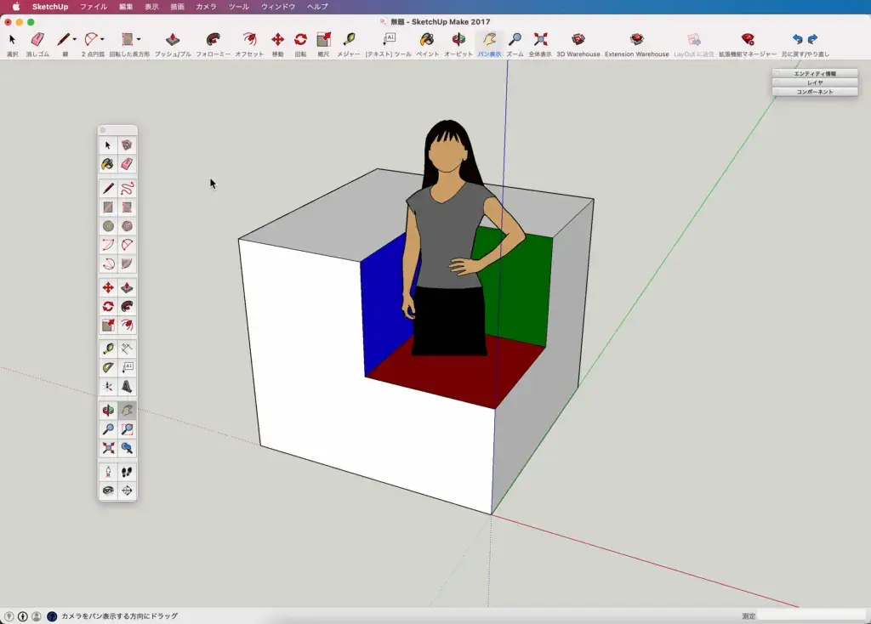Screen dimensions: 871x624
Task: Select the Protractor tool in floating palette
Action: click(x=108, y=367)
